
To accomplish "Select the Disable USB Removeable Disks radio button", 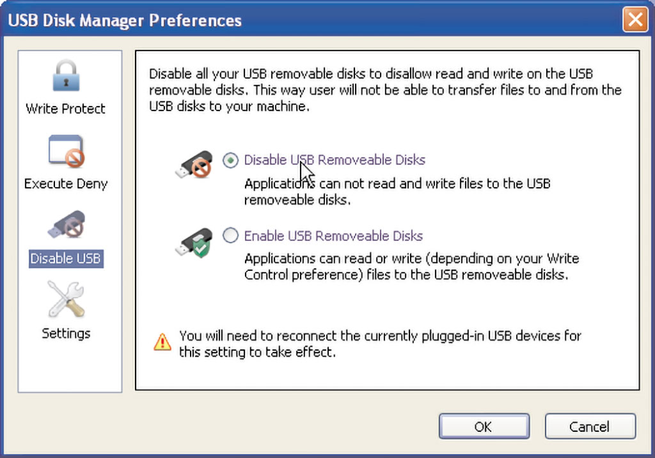I will (230, 160).
